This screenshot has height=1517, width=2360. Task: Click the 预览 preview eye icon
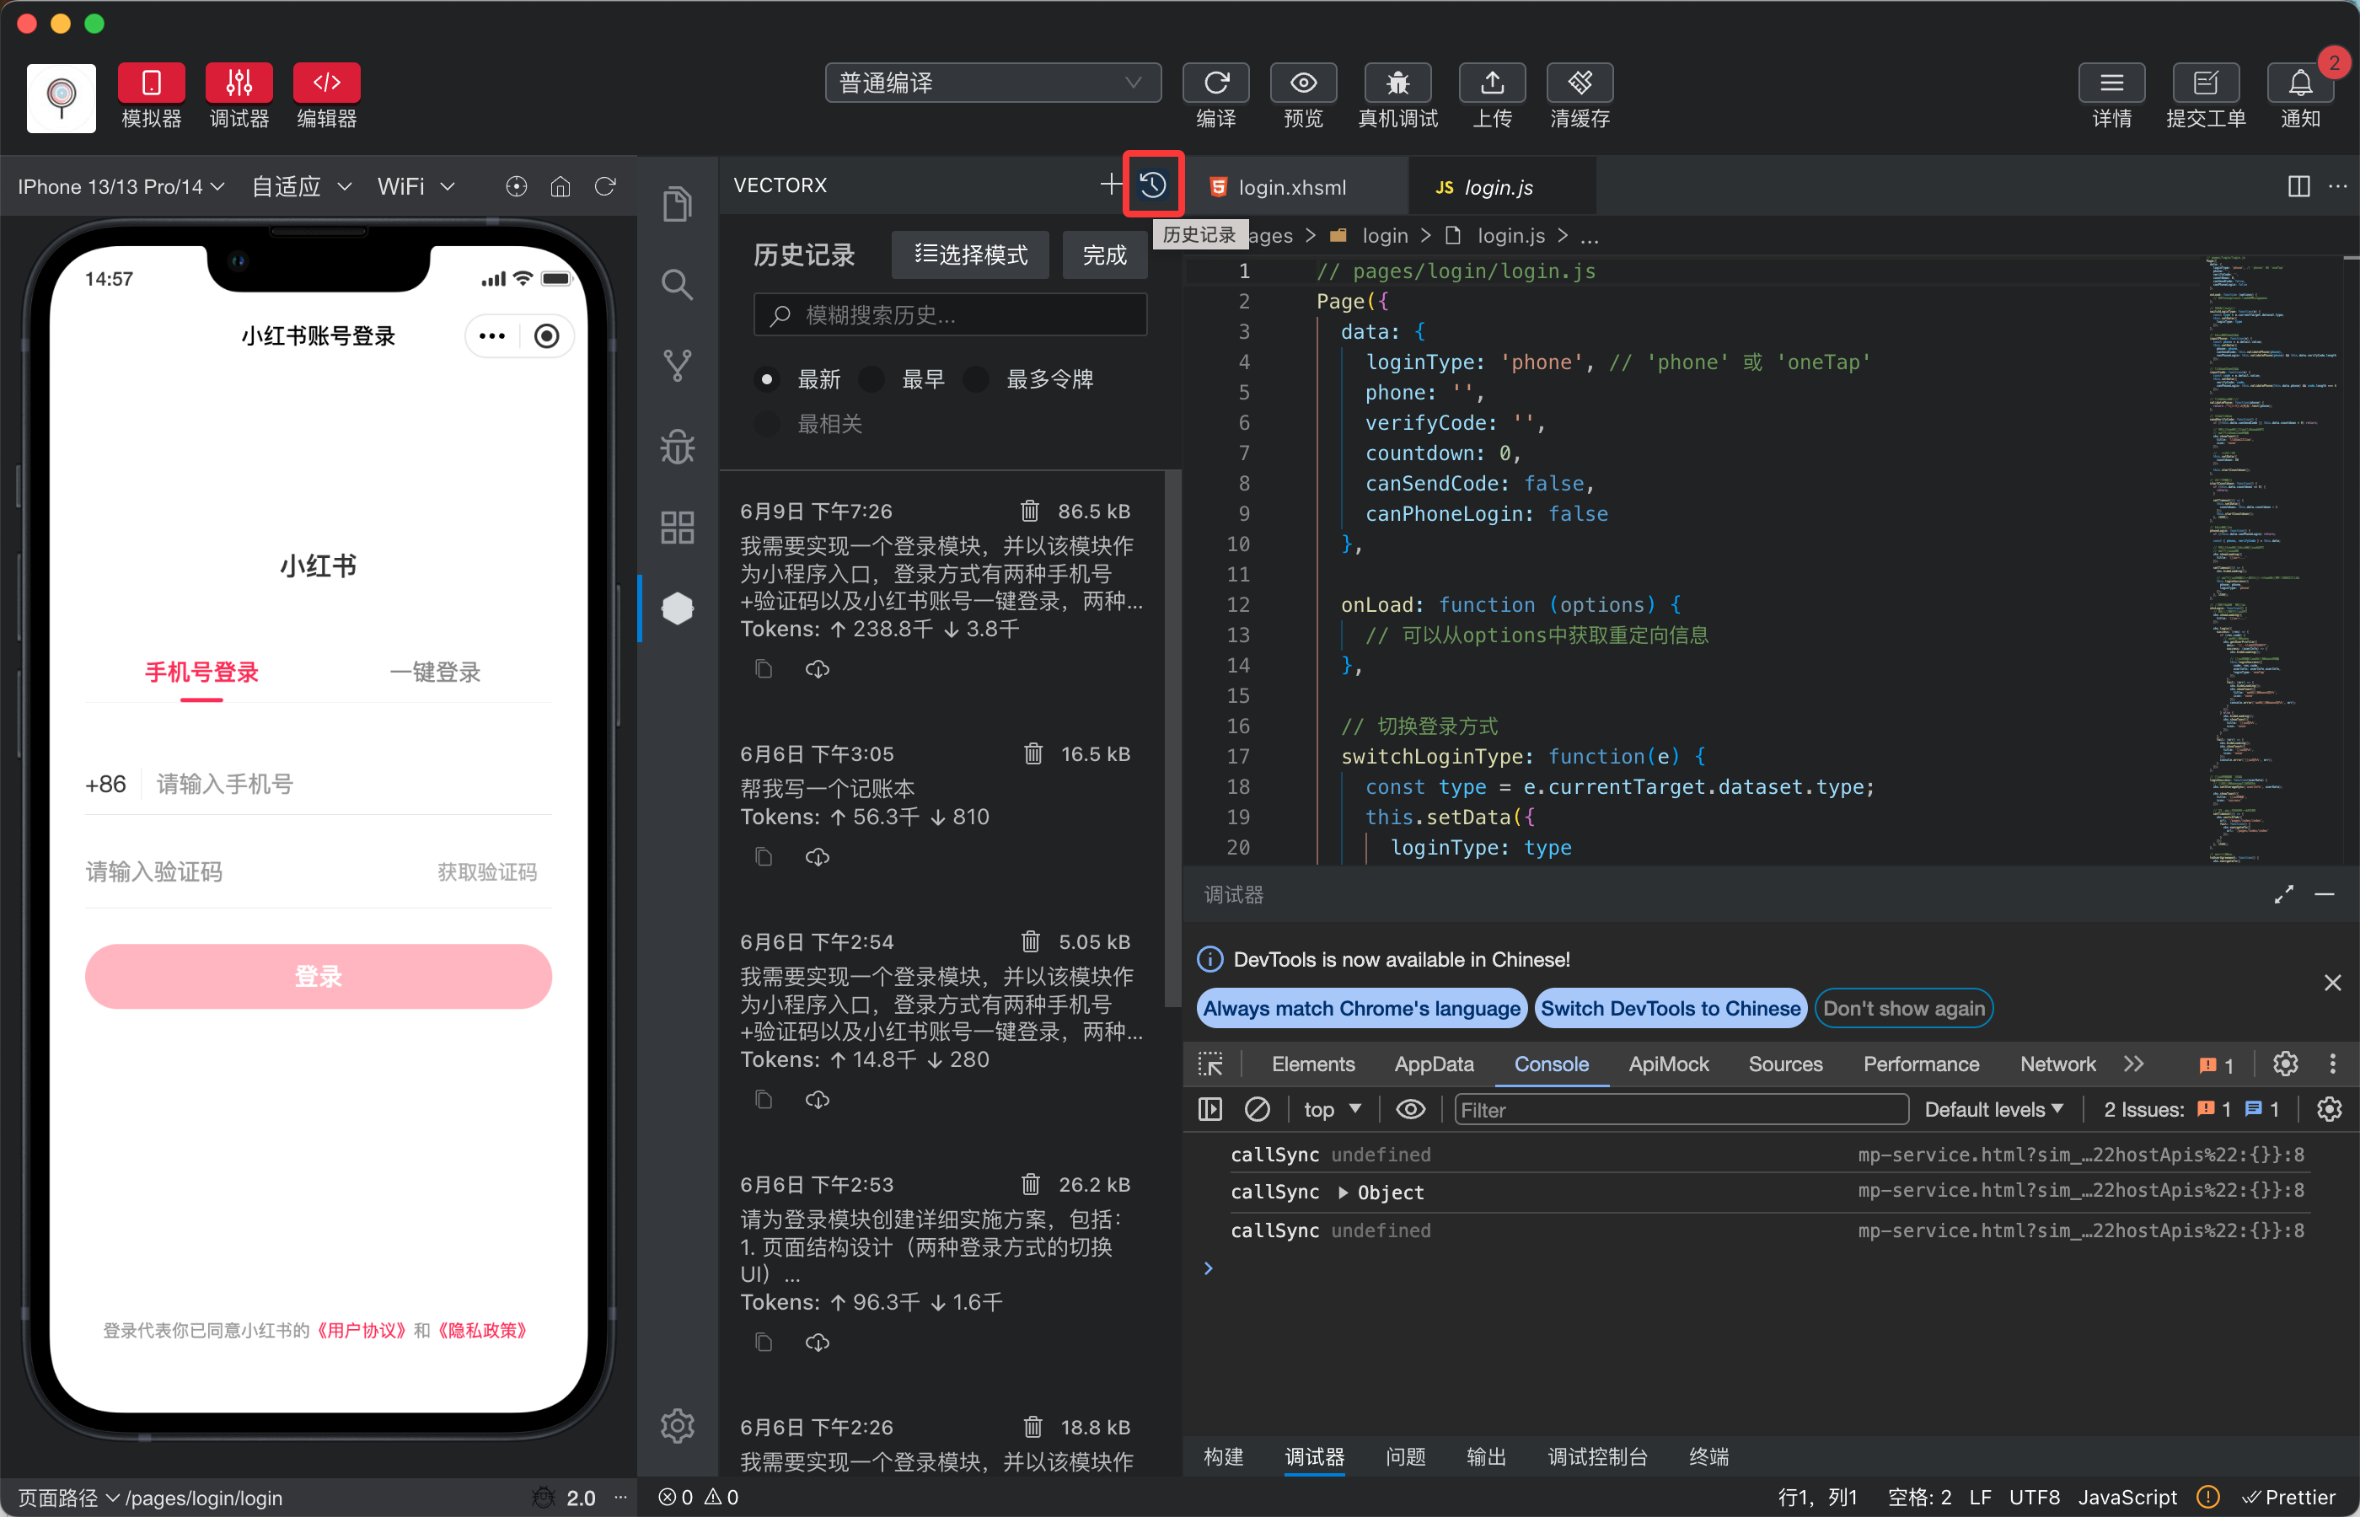pos(1303,83)
